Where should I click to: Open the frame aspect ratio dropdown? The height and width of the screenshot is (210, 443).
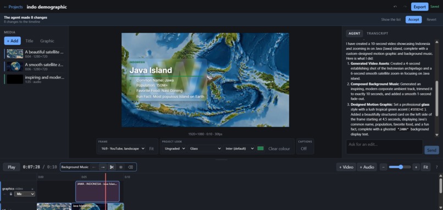tap(122, 149)
